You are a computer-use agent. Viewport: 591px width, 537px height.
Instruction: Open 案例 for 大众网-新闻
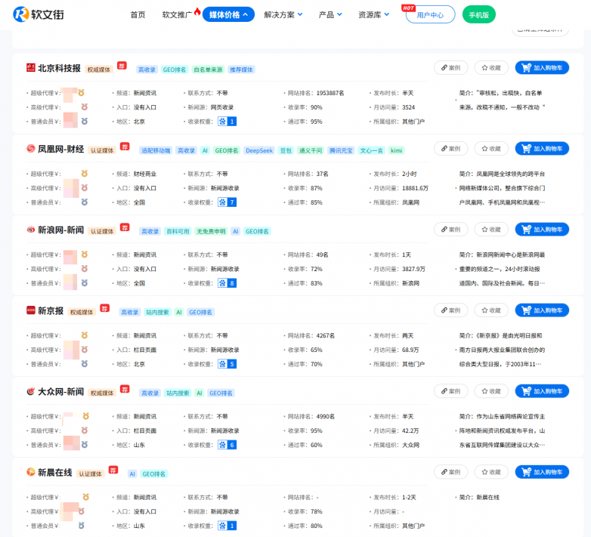[450, 391]
